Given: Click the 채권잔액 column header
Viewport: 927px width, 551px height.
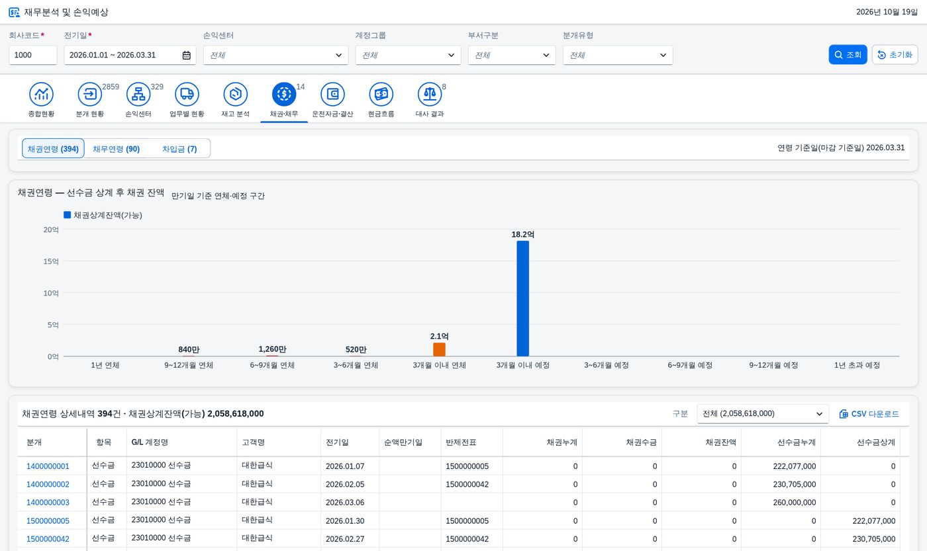Looking at the screenshot, I should (x=701, y=443).
